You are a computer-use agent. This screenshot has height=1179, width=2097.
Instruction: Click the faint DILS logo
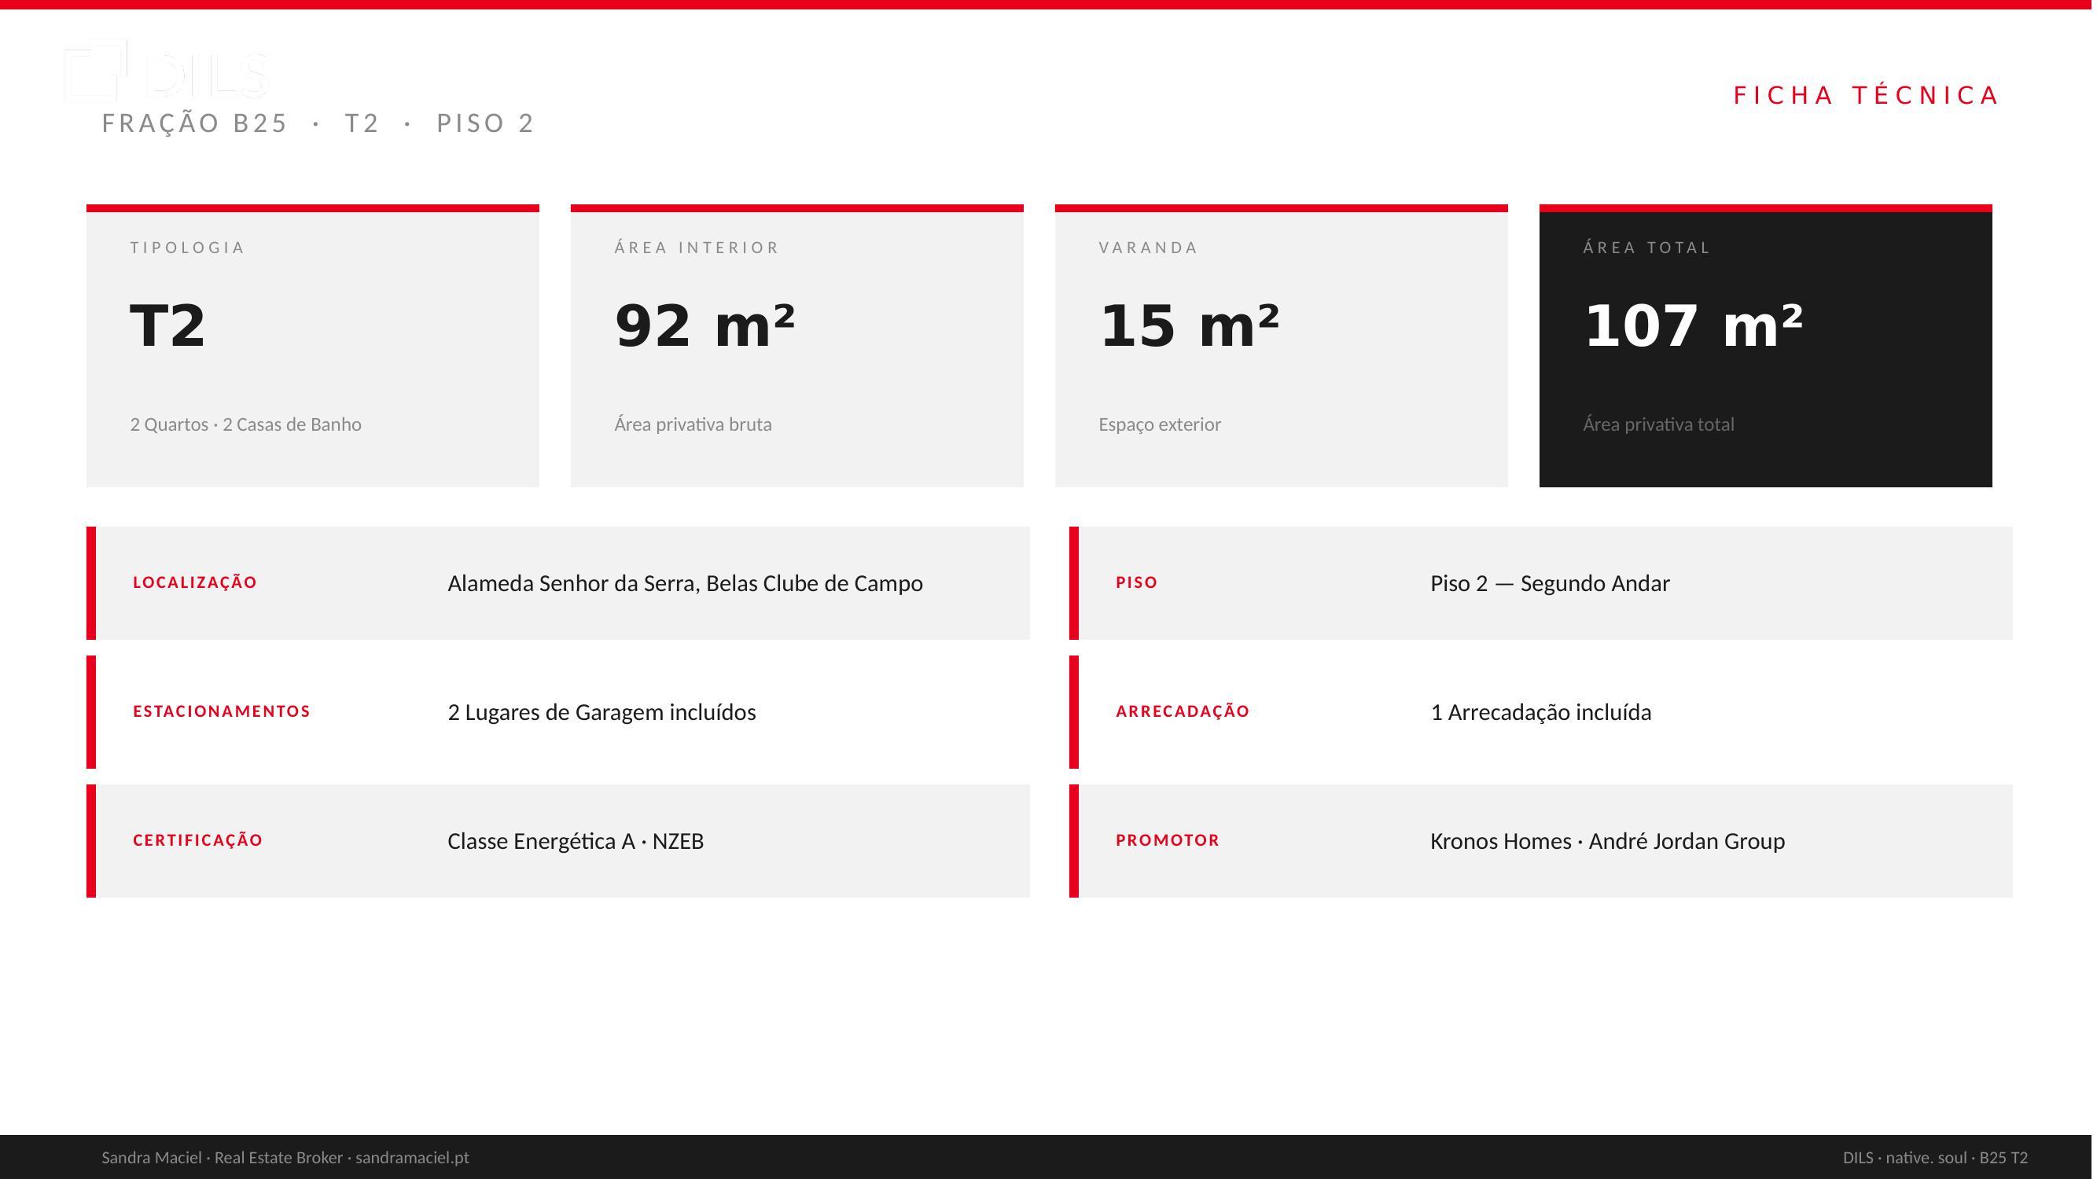(166, 72)
